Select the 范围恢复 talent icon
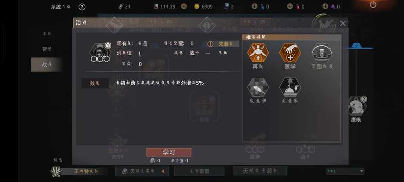Viewport: 404px width, 182px height. [322, 53]
